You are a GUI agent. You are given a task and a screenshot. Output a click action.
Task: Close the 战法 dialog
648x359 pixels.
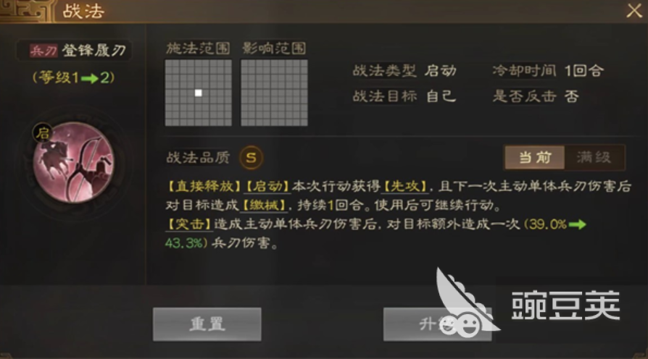634,11
